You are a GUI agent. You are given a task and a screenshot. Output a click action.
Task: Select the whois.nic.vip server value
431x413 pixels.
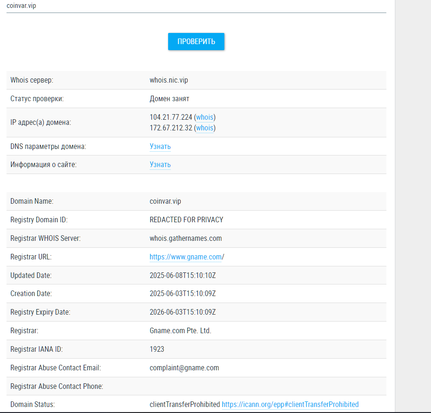[169, 80]
